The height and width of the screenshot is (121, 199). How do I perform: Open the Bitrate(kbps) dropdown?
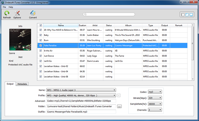pos(155,98)
